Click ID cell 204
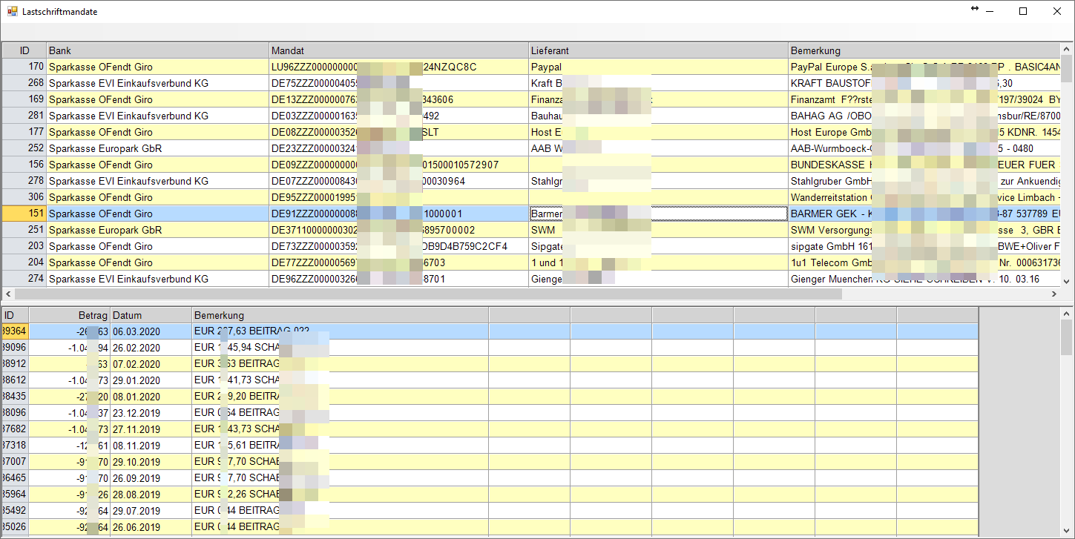 click(x=24, y=262)
